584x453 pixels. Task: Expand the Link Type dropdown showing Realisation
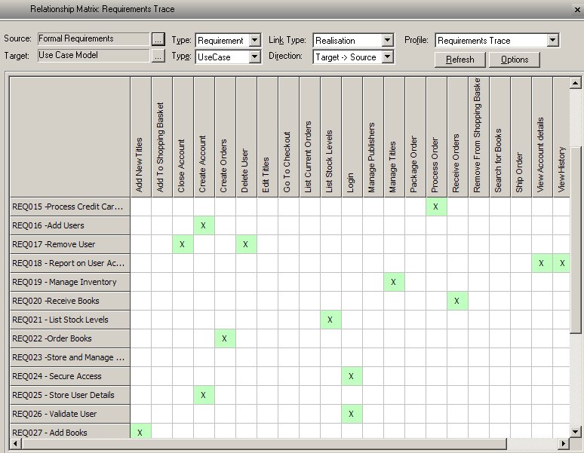(387, 40)
